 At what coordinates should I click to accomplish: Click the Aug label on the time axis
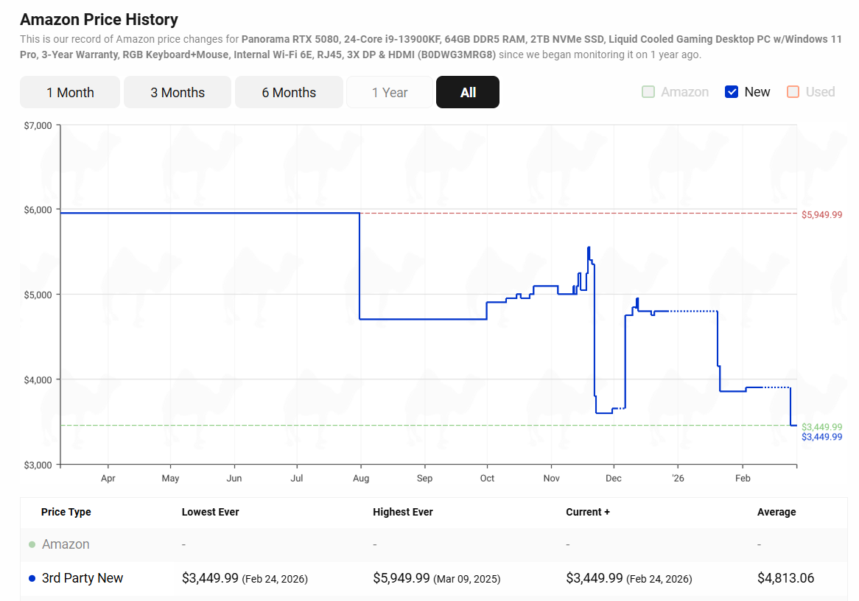tap(361, 478)
